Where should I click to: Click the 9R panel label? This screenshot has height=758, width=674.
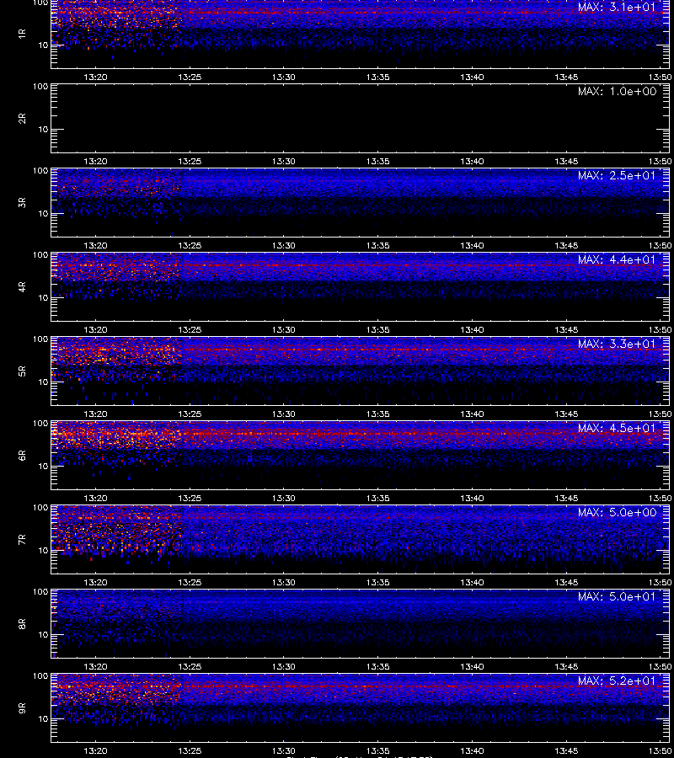point(22,708)
